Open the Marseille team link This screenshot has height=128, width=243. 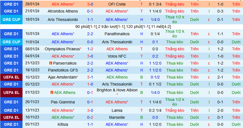coord(117,117)
